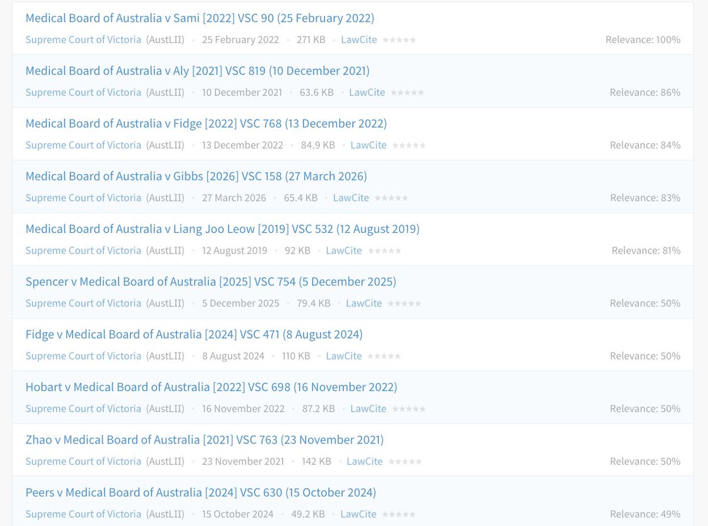708x526 pixels.
Task: Open LawCite for Fidge [2024] VSC 471
Action: tap(344, 356)
